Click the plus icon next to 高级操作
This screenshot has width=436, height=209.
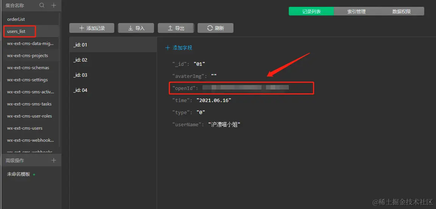pos(54,161)
